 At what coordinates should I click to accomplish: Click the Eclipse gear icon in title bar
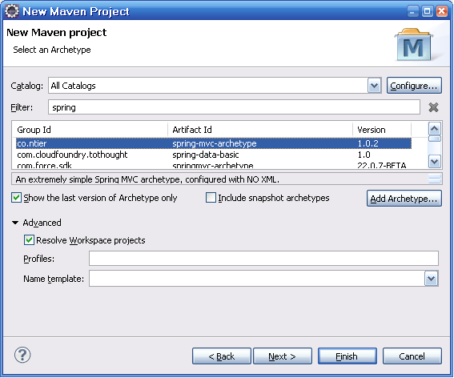pyautogui.click(x=12, y=11)
